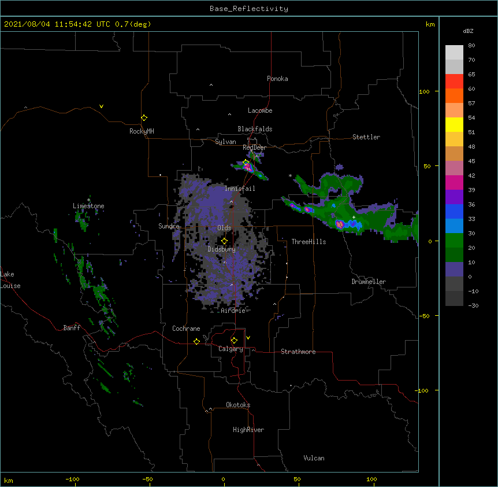
Task: Click the Airdrie city label
Action: point(233,311)
